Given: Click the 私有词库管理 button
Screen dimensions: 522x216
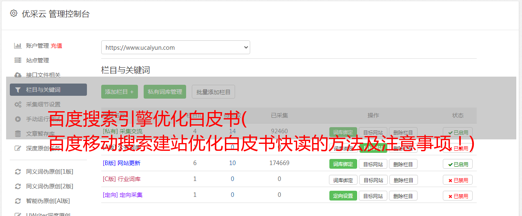Looking at the screenshot, I should click(x=165, y=92).
